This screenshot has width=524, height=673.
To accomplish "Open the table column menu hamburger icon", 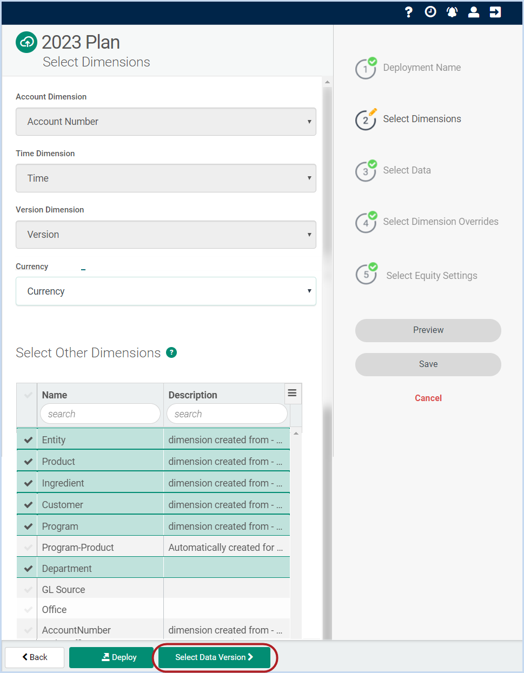I will pyautogui.click(x=292, y=393).
